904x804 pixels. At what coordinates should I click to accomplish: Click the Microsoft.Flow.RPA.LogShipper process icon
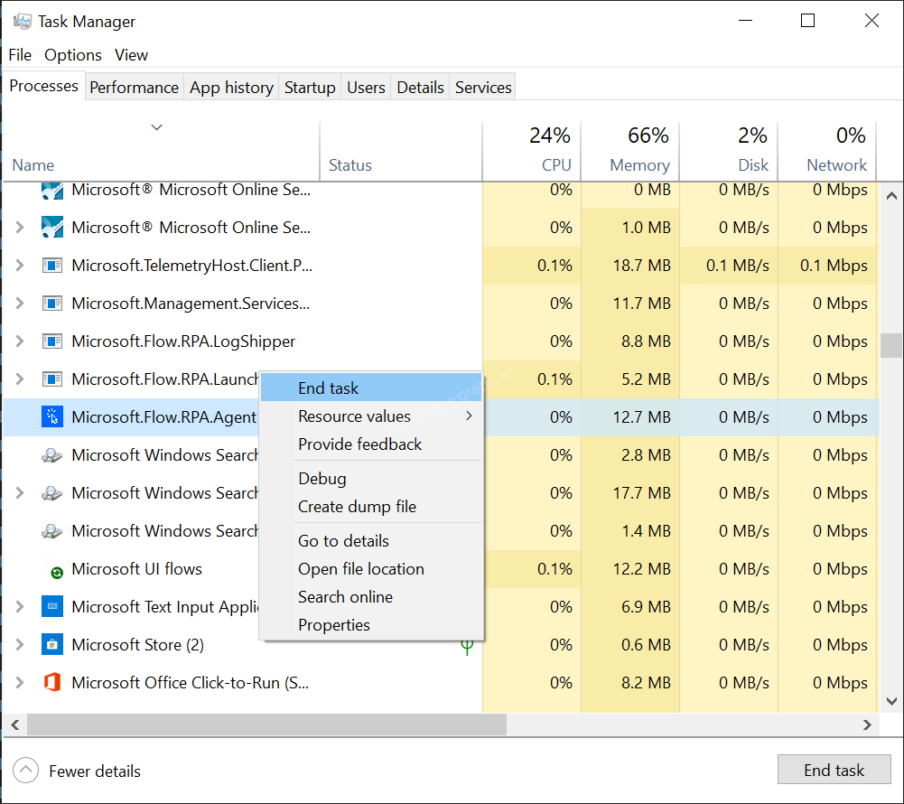point(52,341)
